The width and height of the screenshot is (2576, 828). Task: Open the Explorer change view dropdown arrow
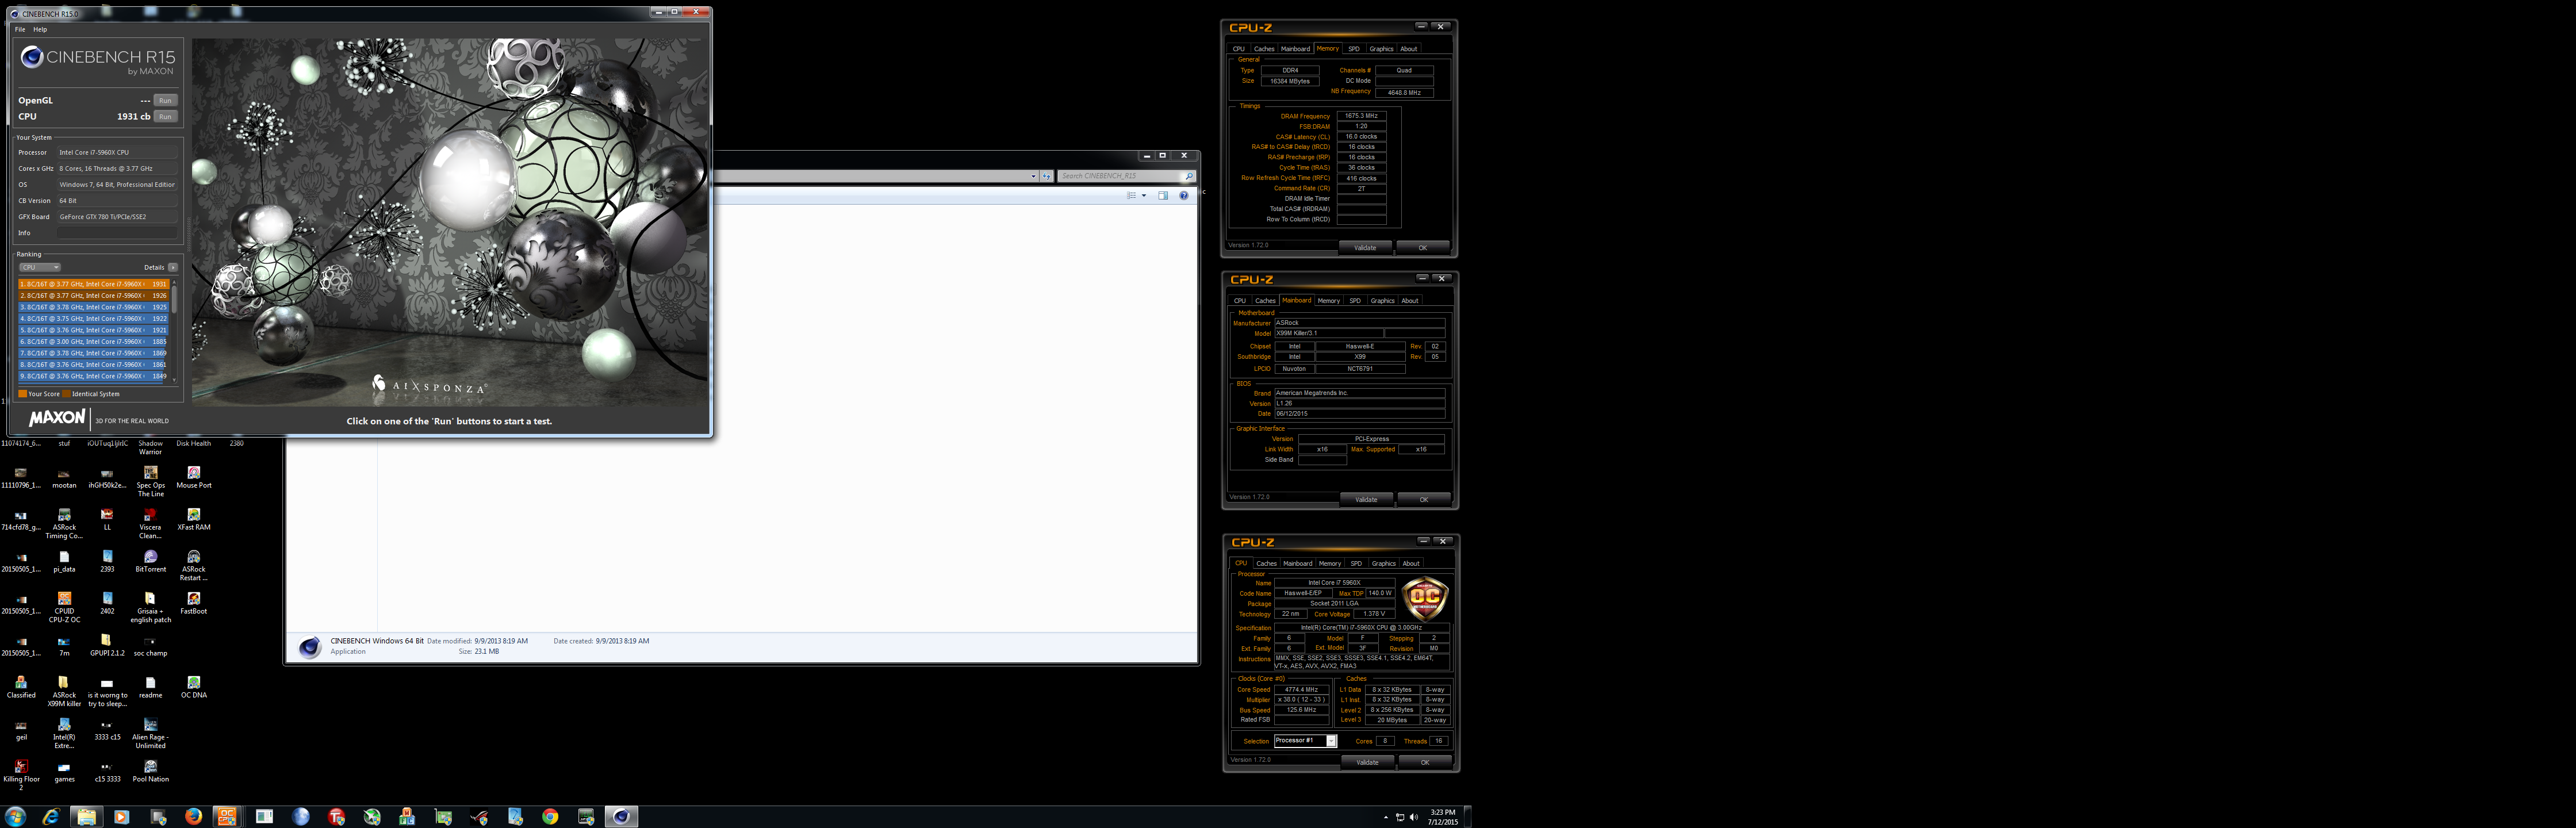tap(1144, 196)
